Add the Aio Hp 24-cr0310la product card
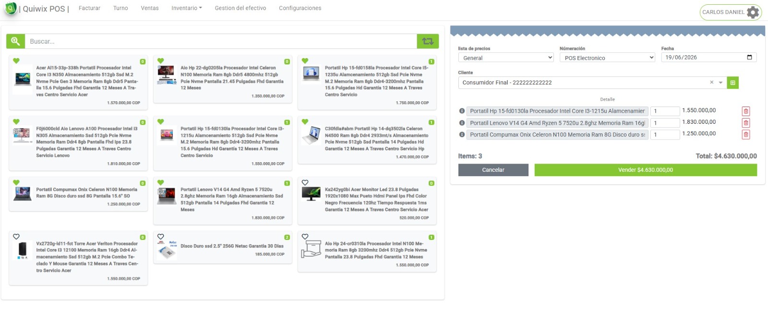This screenshot has width=768, height=310. tap(367, 252)
